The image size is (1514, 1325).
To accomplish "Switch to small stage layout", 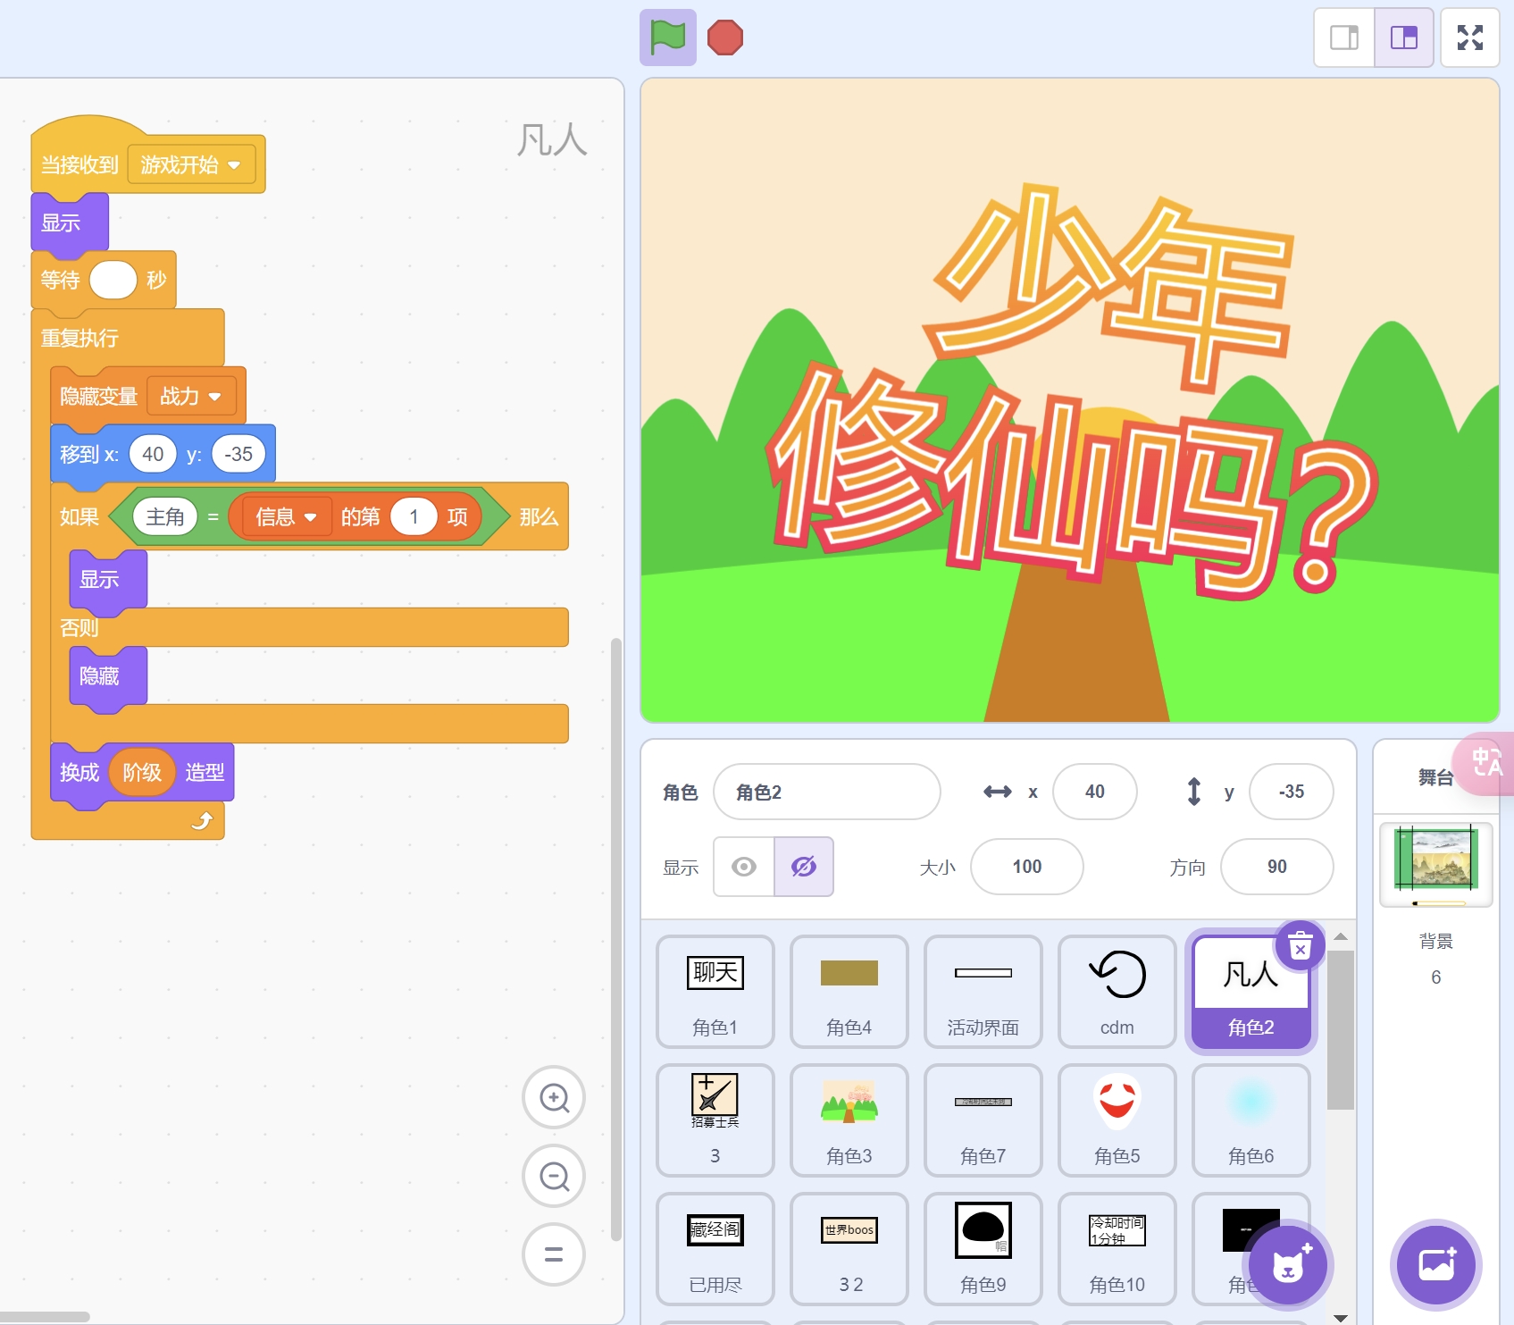I will pyautogui.click(x=1343, y=38).
